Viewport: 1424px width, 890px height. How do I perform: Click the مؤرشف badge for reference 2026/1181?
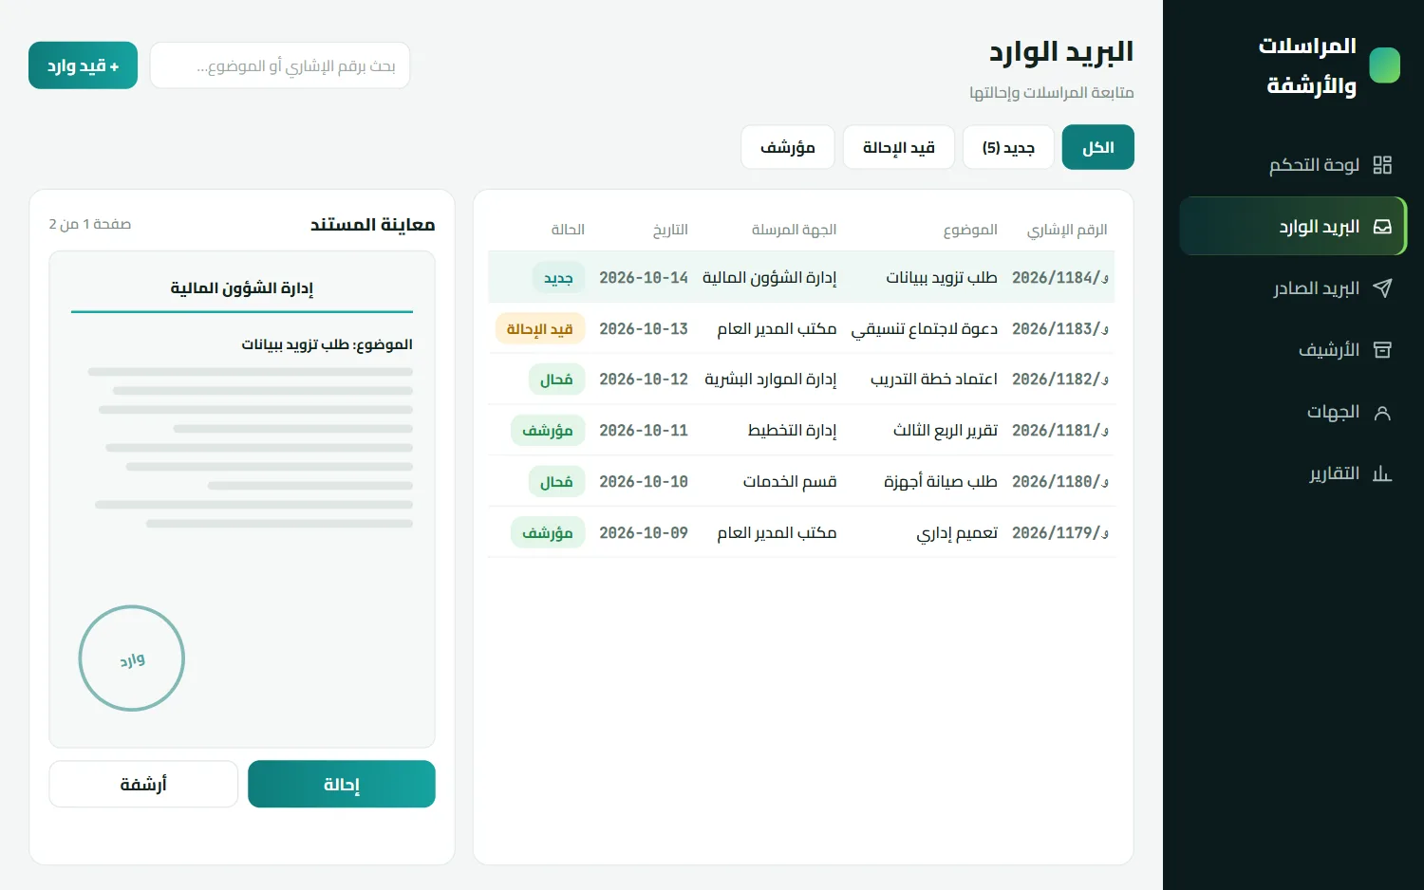(x=548, y=431)
